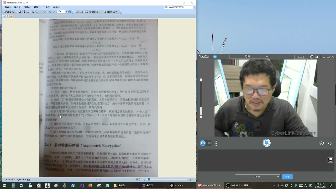The height and width of the screenshot is (189, 336).
Task: Click the YouCam 로그인 login button
Action: pyautogui.click(x=301, y=57)
